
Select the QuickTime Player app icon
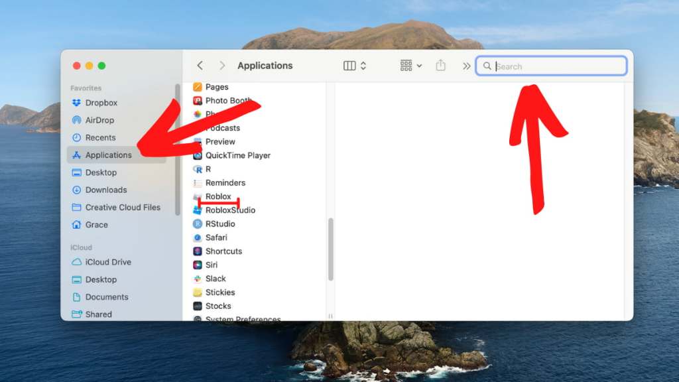(x=198, y=155)
